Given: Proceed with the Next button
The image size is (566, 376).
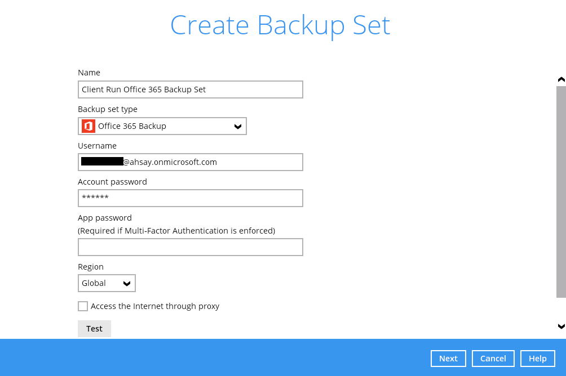Looking at the screenshot, I should pos(448,359).
